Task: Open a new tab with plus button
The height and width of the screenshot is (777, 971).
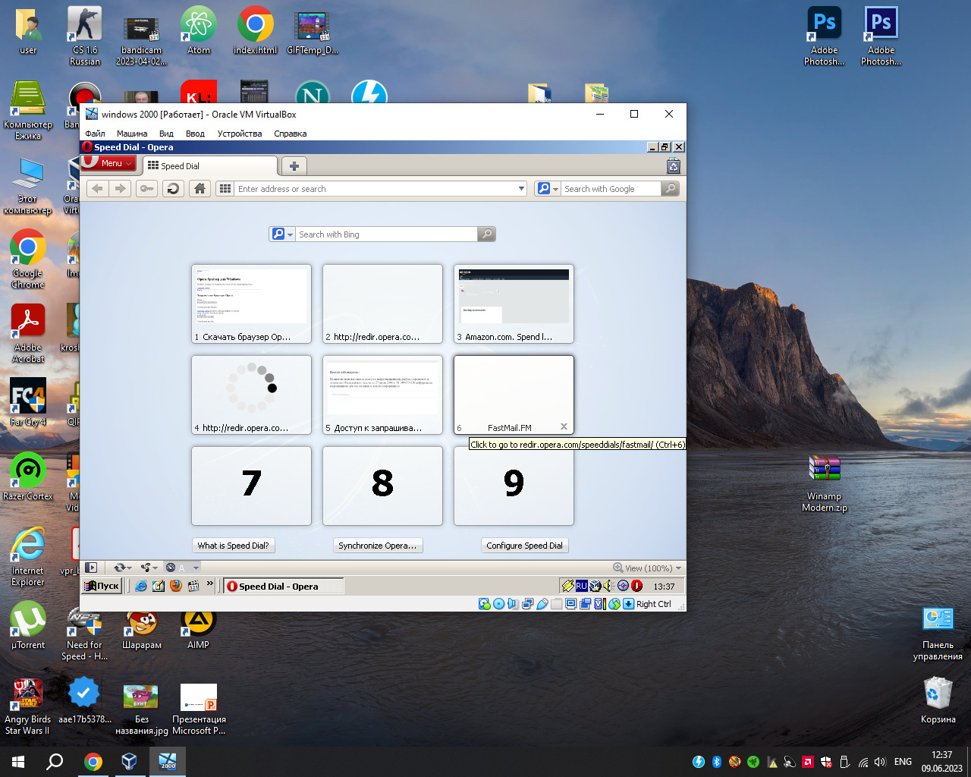Action: click(x=294, y=166)
